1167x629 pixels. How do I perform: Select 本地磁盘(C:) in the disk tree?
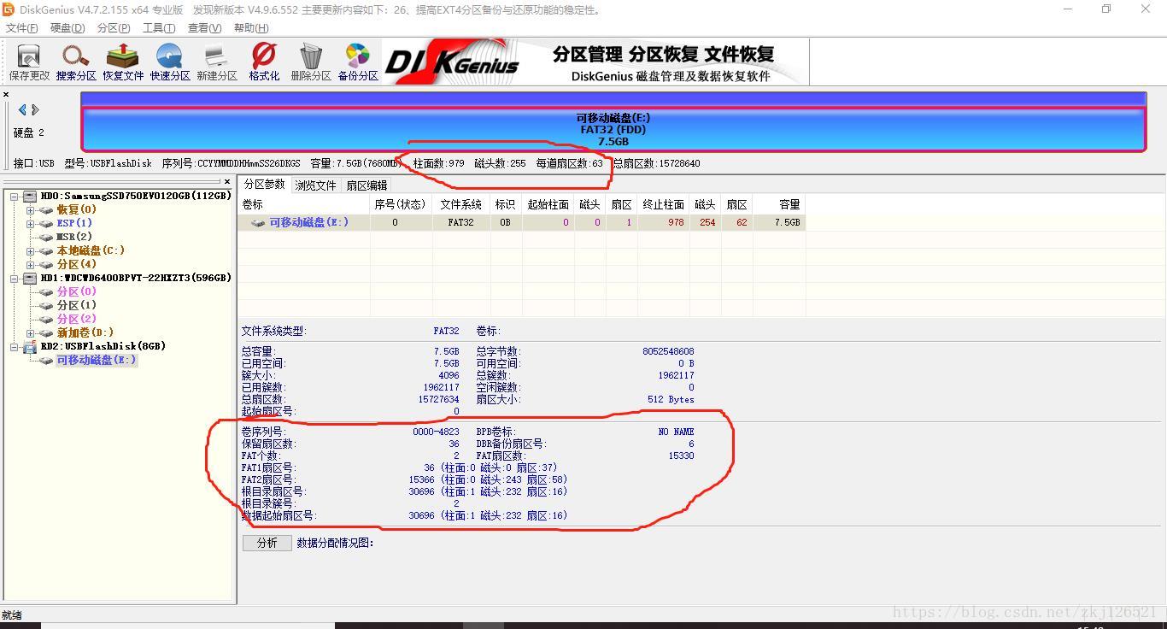(91, 250)
